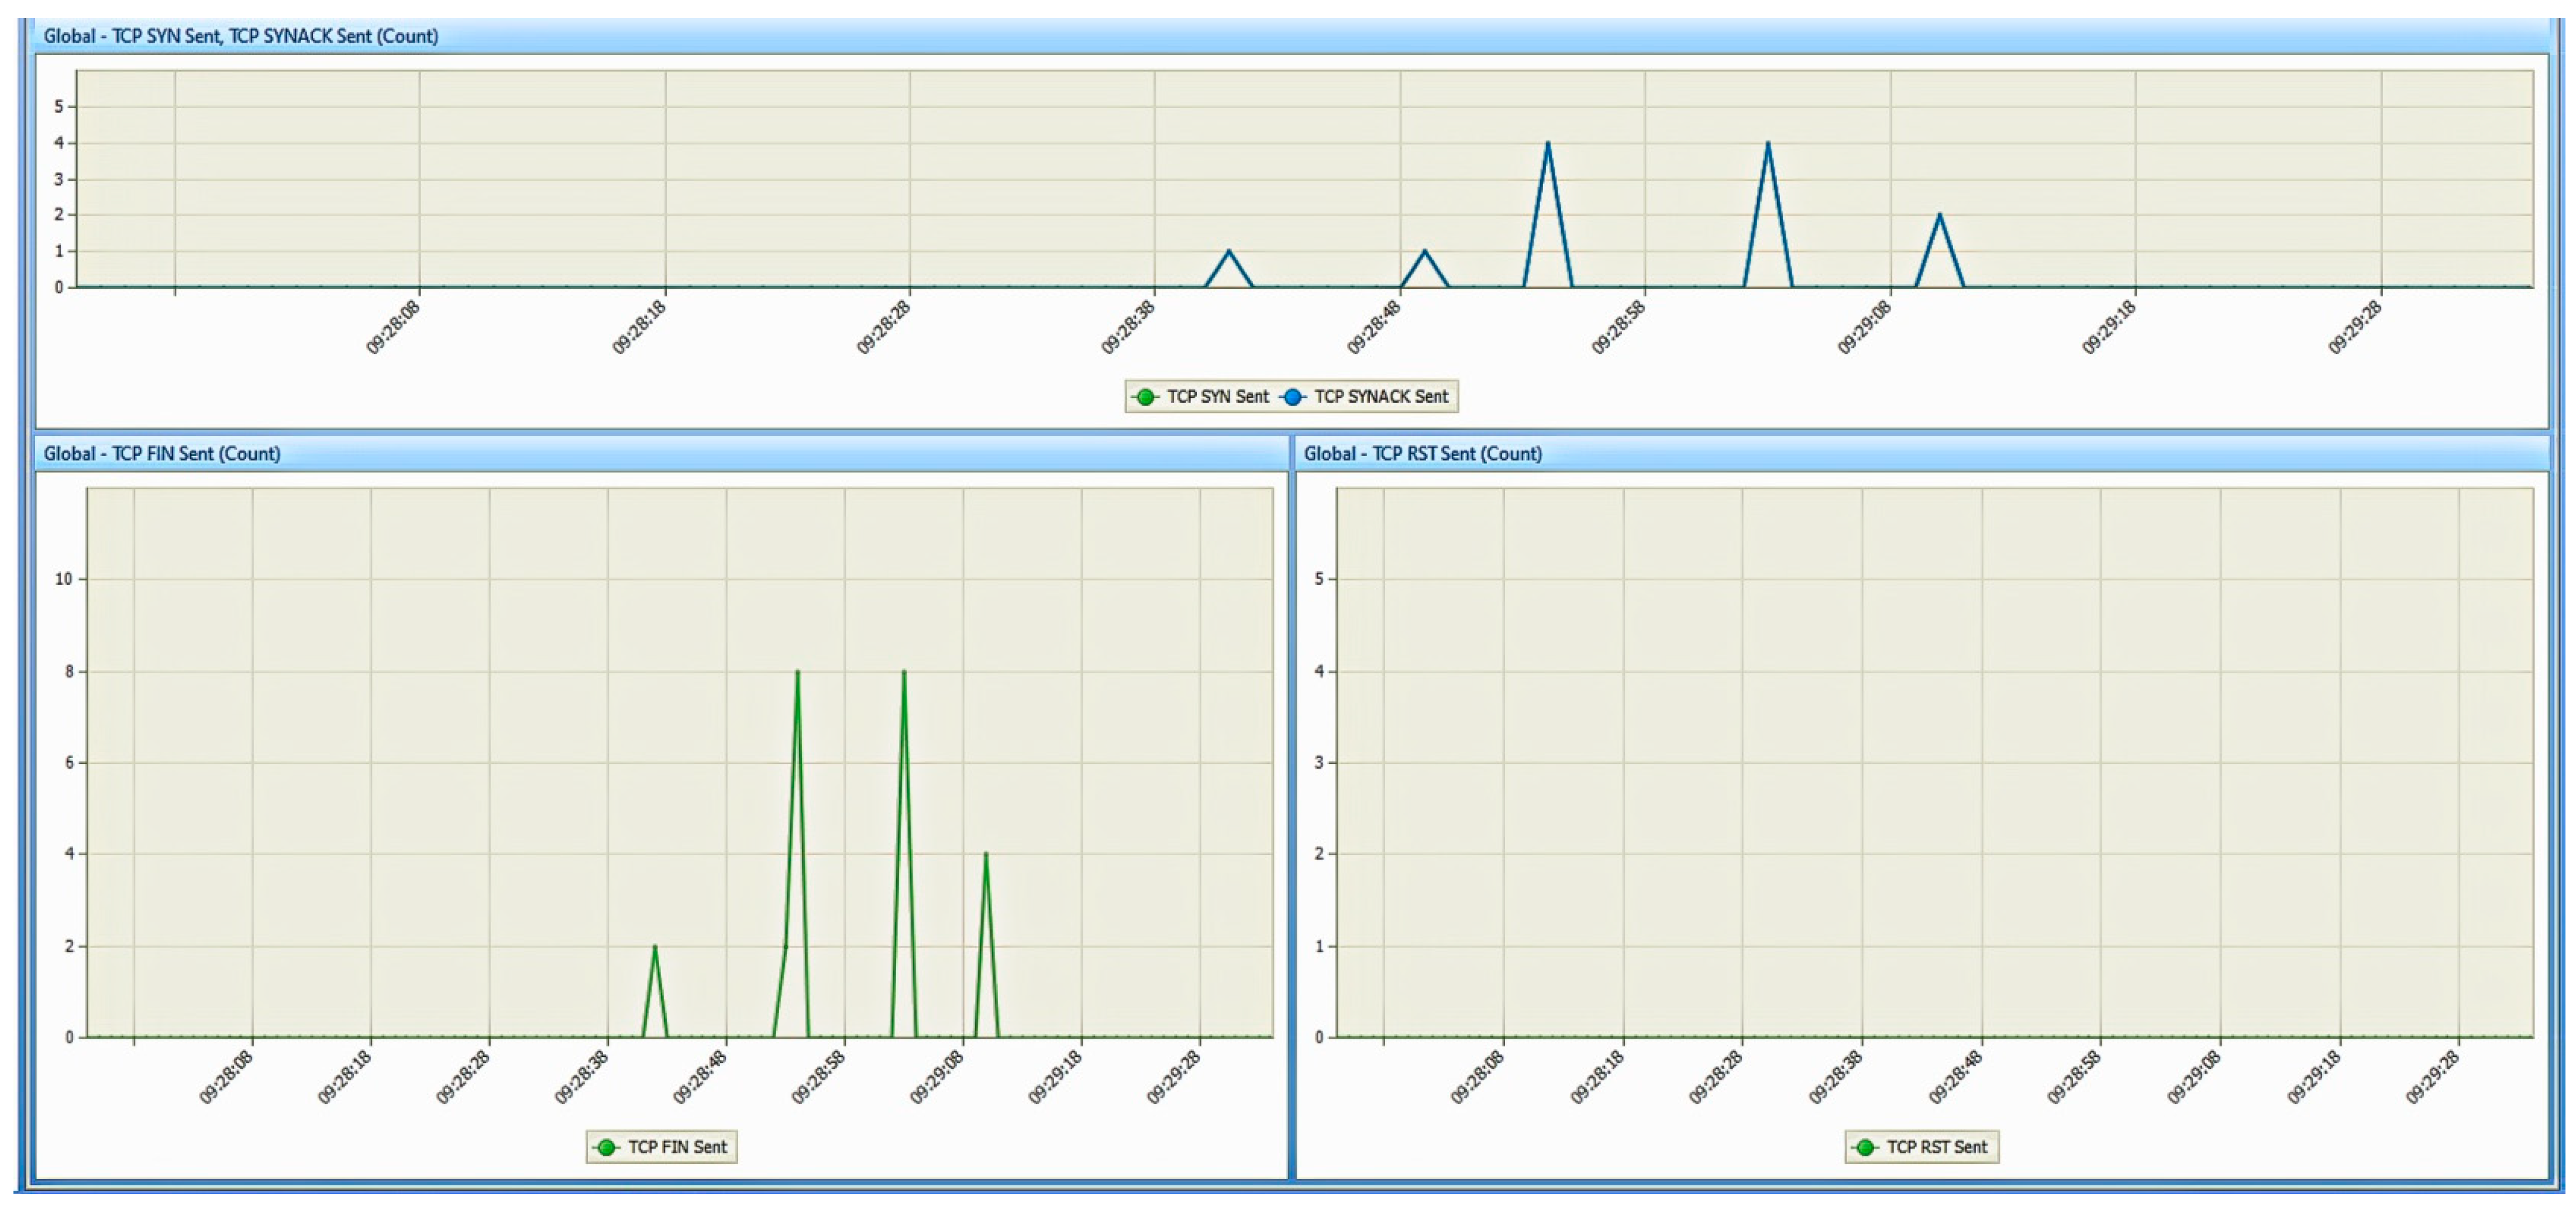
Task: Click the green TCP RST Sent legend marker
Action: click(x=1865, y=1147)
